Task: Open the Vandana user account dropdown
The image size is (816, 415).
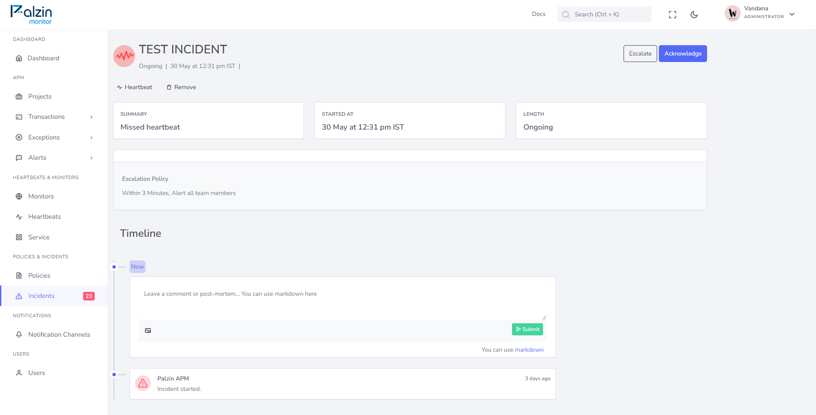Action: pyautogui.click(x=760, y=14)
